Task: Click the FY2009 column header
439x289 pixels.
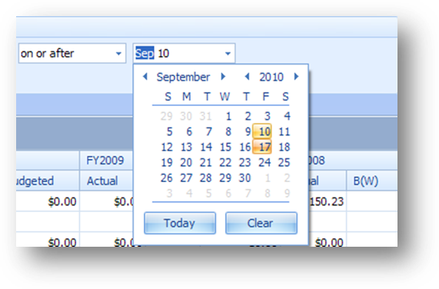Action: (x=105, y=161)
